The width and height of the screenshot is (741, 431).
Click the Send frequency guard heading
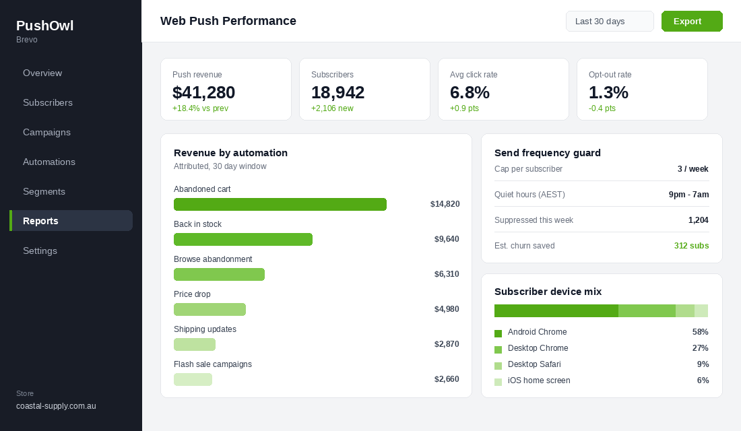point(548,153)
